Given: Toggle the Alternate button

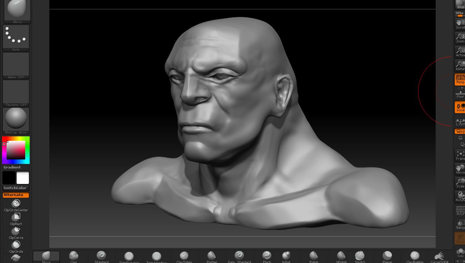Looking at the screenshot, I should pos(16,195).
